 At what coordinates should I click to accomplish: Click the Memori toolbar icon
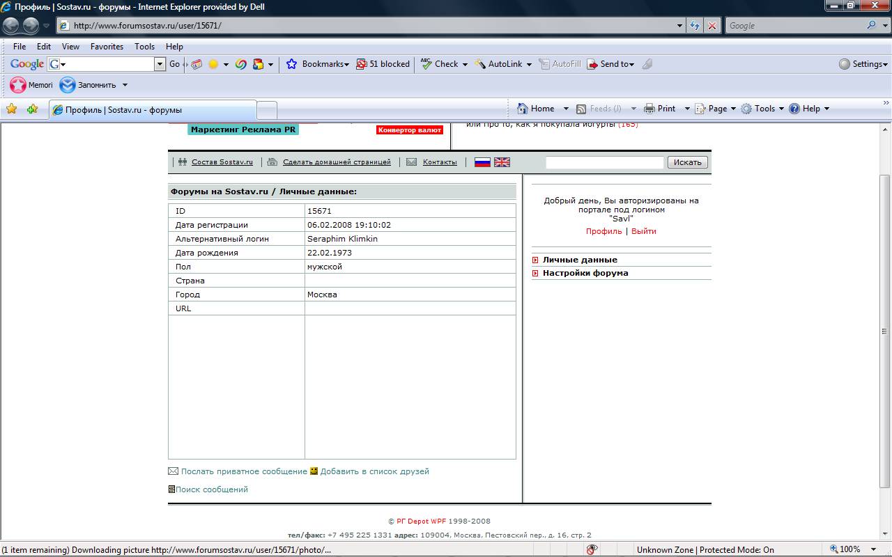(19, 85)
